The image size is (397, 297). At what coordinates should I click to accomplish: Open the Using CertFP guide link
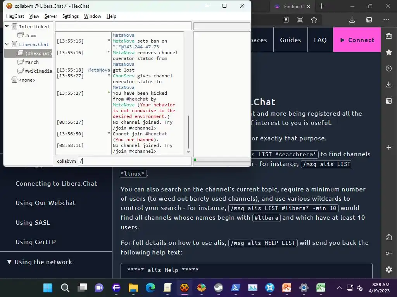36,242
